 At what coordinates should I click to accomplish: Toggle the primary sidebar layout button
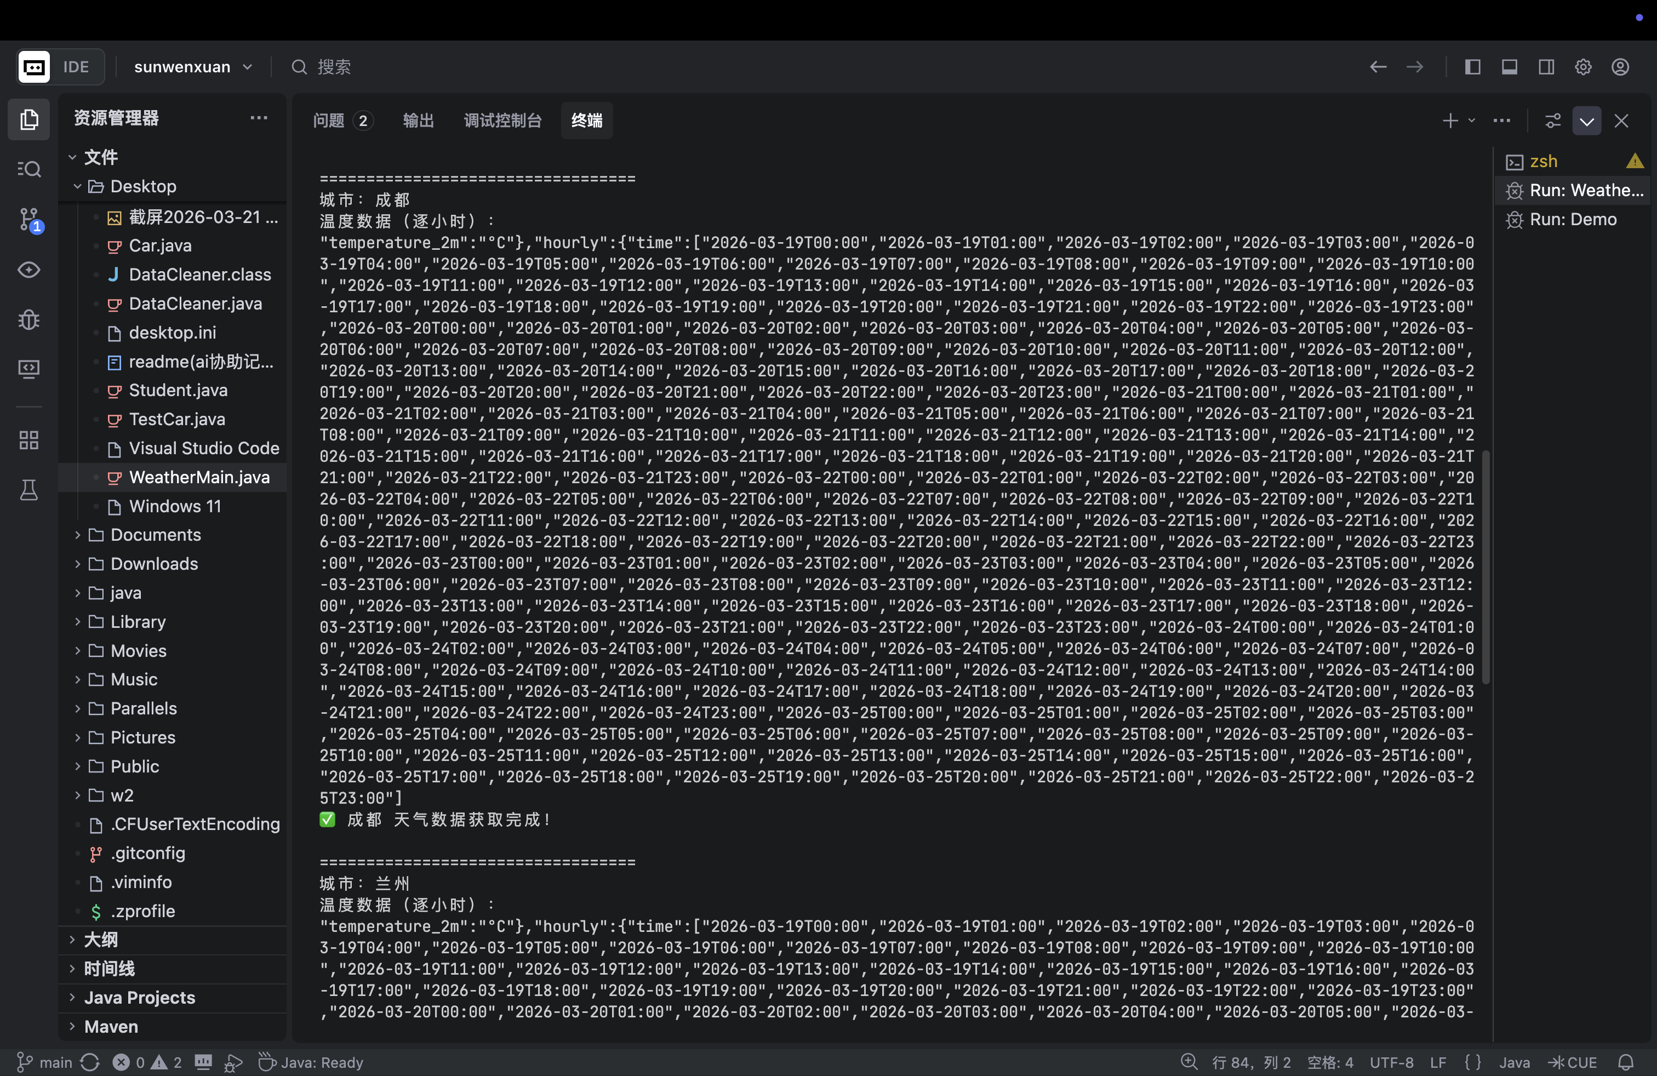tap(1472, 67)
